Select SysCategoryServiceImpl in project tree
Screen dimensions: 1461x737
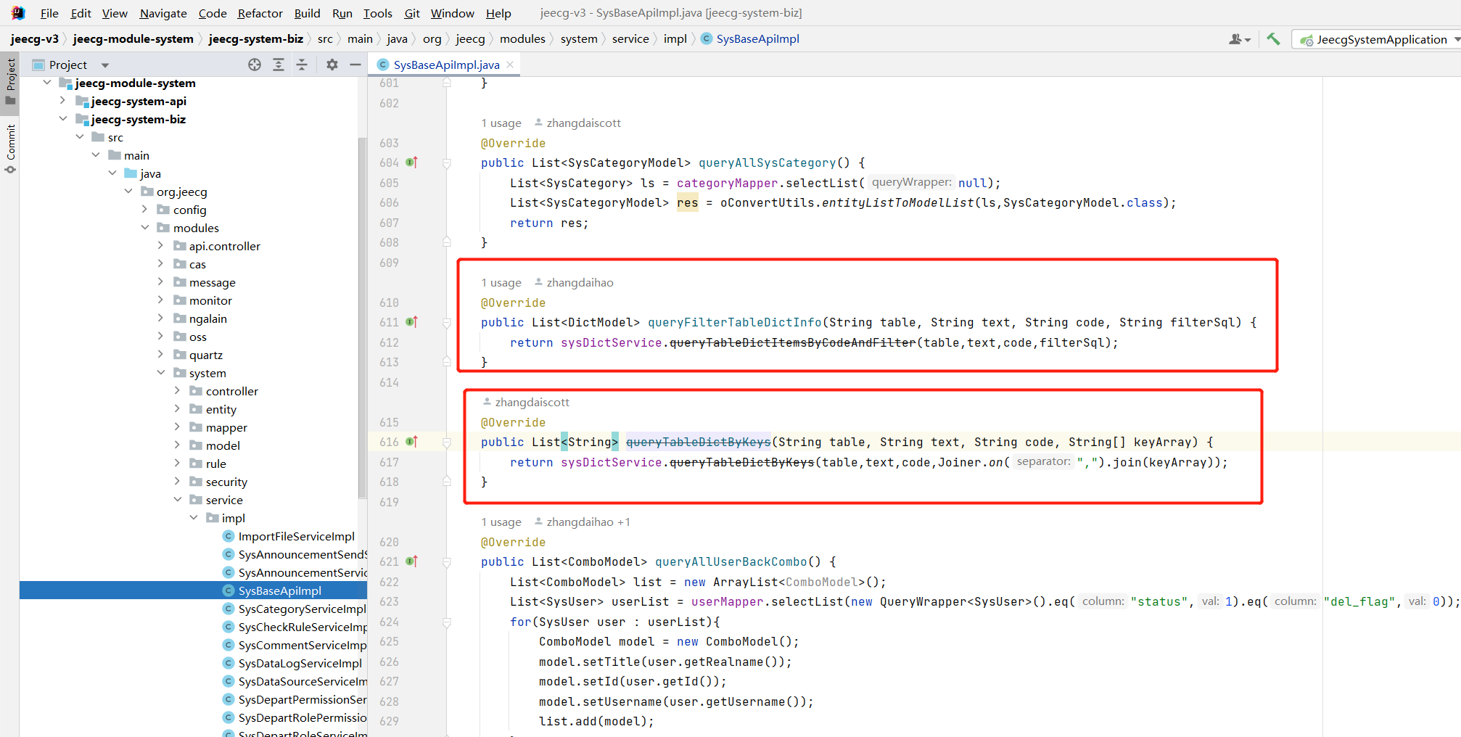pyautogui.click(x=302, y=609)
